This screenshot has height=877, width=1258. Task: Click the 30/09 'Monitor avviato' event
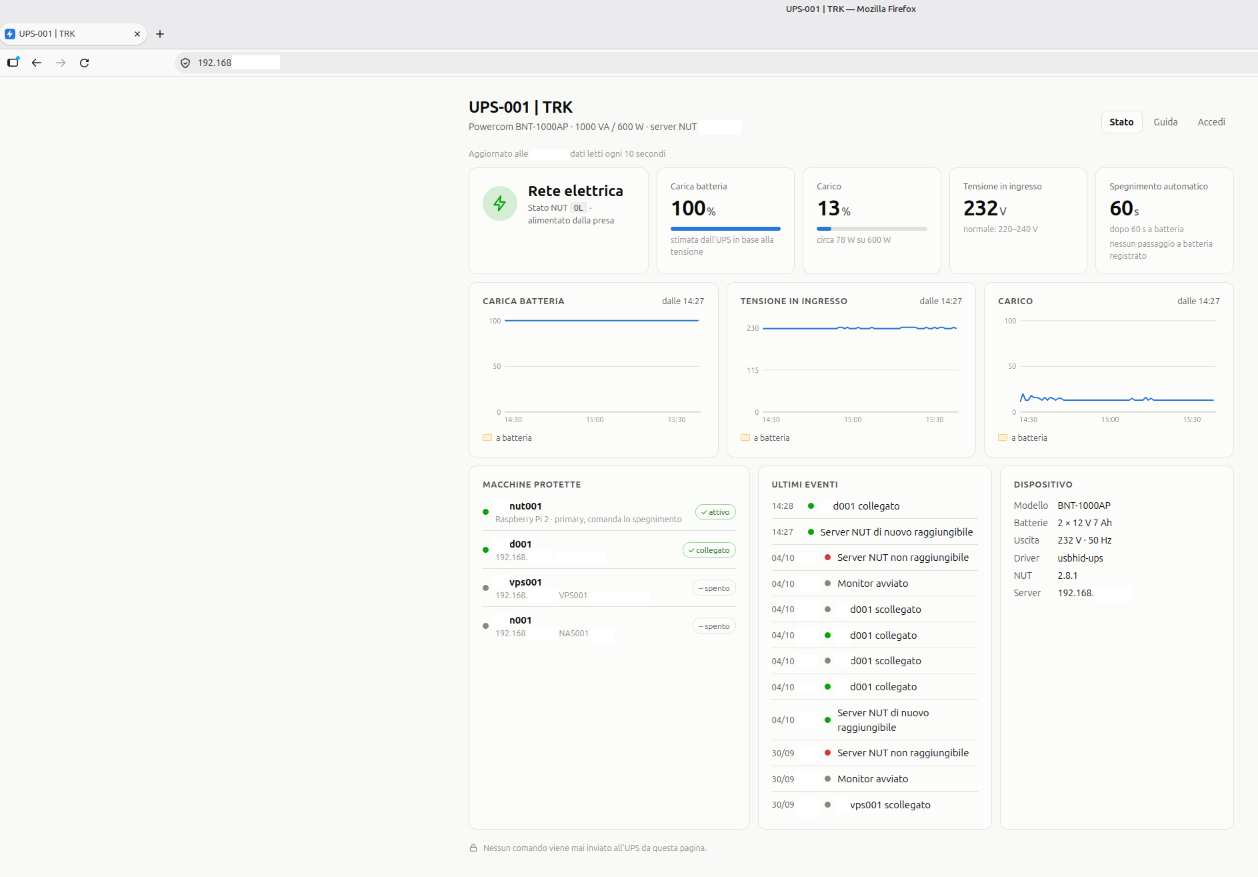coord(875,779)
